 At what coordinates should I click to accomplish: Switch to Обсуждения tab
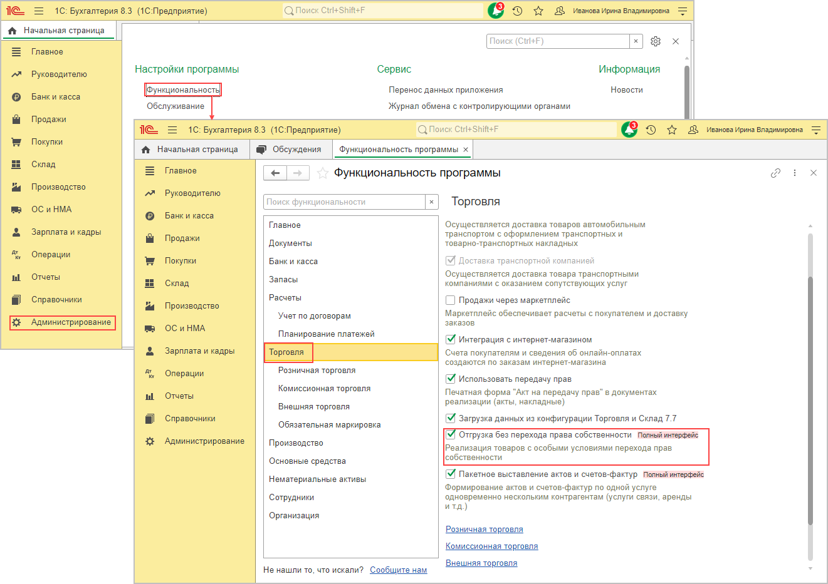click(290, 150)
